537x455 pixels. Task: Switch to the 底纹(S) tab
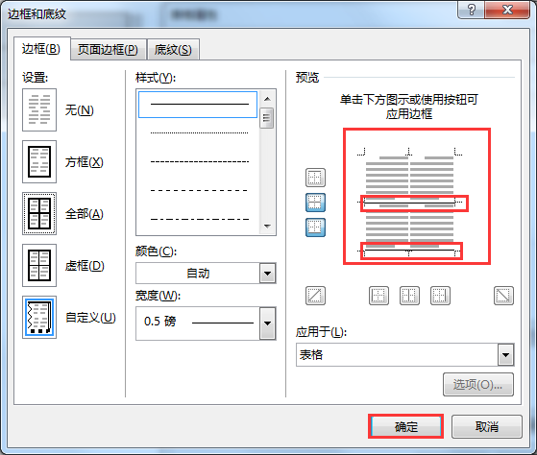coord(173,50)
